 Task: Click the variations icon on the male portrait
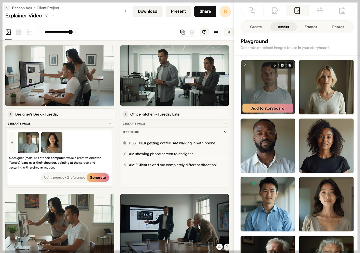[290, 65]
